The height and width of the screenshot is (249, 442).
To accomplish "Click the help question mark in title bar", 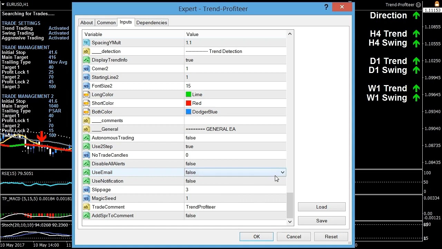I will 326,7.
